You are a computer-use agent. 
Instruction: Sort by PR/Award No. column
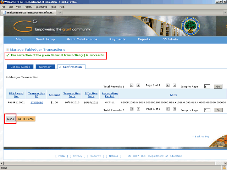[x=16, y=95]
